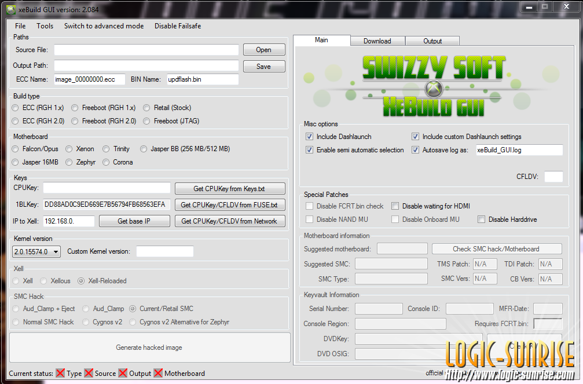The width and height of the screenshot is (583, 384).
Task: Click the red X icon beside Source status
Action: (89, 373)
